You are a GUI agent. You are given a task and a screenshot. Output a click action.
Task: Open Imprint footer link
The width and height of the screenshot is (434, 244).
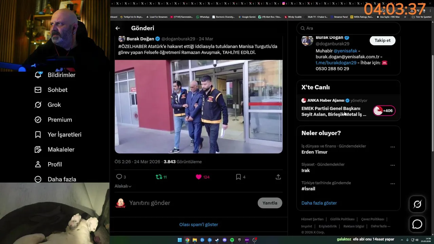coord(307,226)
